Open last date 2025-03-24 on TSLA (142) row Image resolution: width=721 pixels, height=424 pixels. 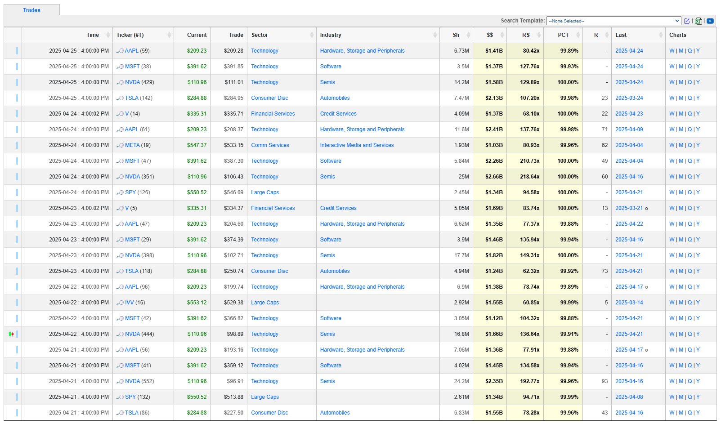click(x=629, y=98)
